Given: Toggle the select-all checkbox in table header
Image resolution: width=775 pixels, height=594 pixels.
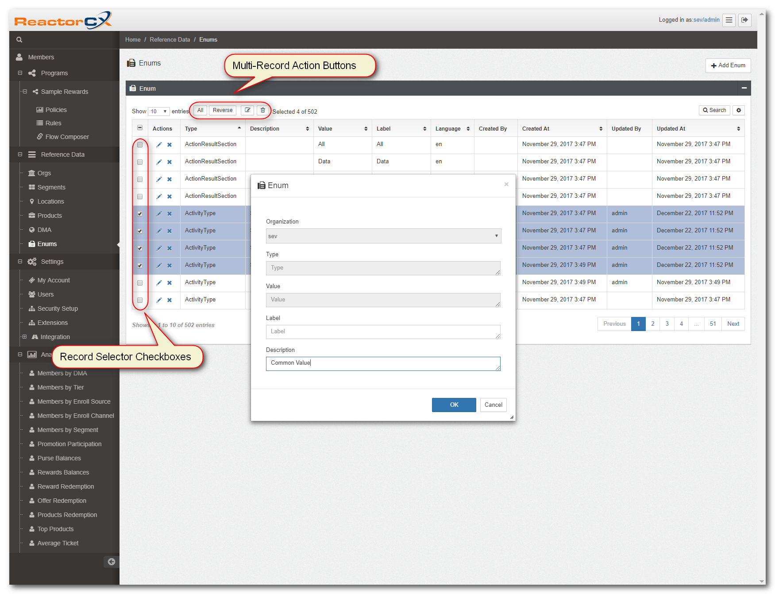Looking at the screenshot, I should 140,128.
